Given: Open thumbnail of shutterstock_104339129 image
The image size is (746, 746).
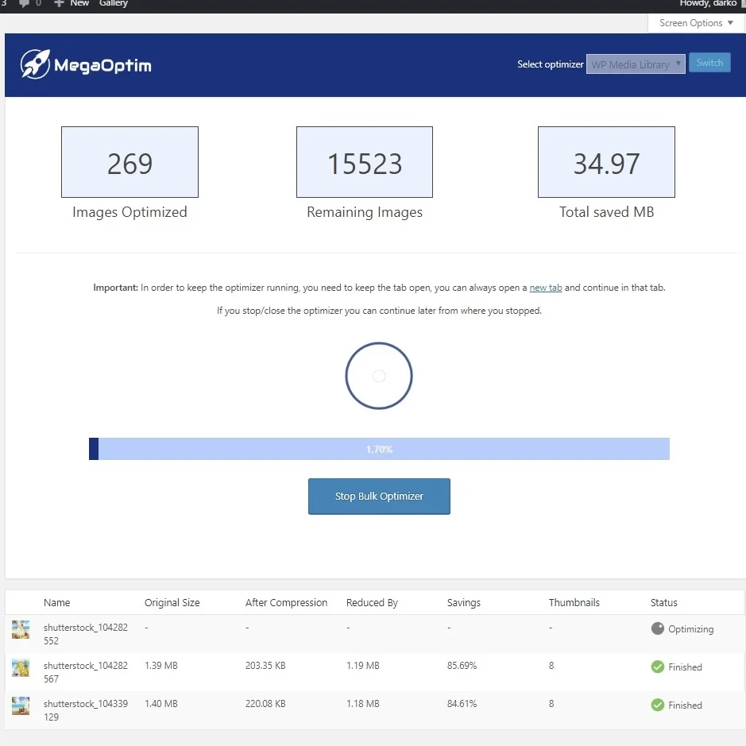Looking at the screenshot, I should point(21,705).
